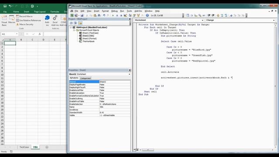This screenshot has width=279, height=157.
Task: Open VBA Help with the question mark icon
Action: tap(147, 16)
